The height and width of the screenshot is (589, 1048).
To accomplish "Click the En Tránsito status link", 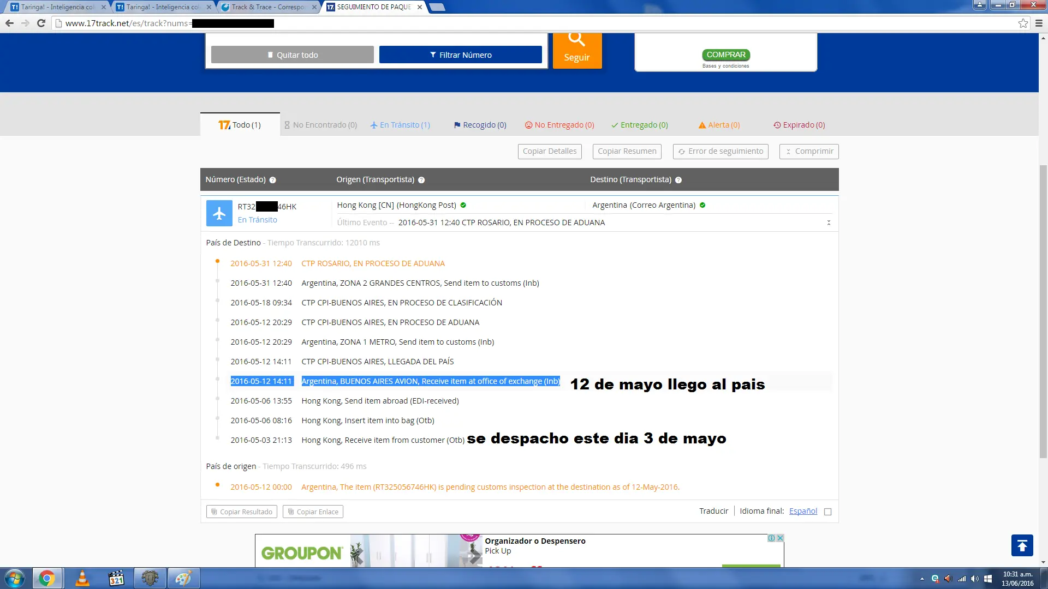I will [x=258, y=220].
